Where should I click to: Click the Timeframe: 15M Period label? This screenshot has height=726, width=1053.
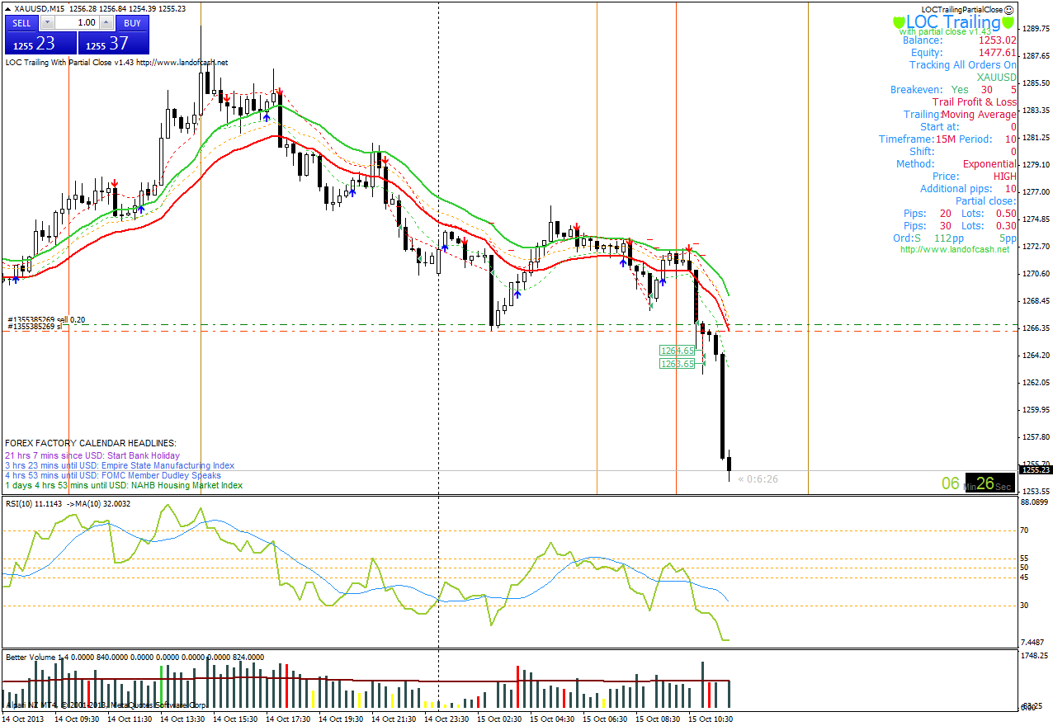pos(935,139)
